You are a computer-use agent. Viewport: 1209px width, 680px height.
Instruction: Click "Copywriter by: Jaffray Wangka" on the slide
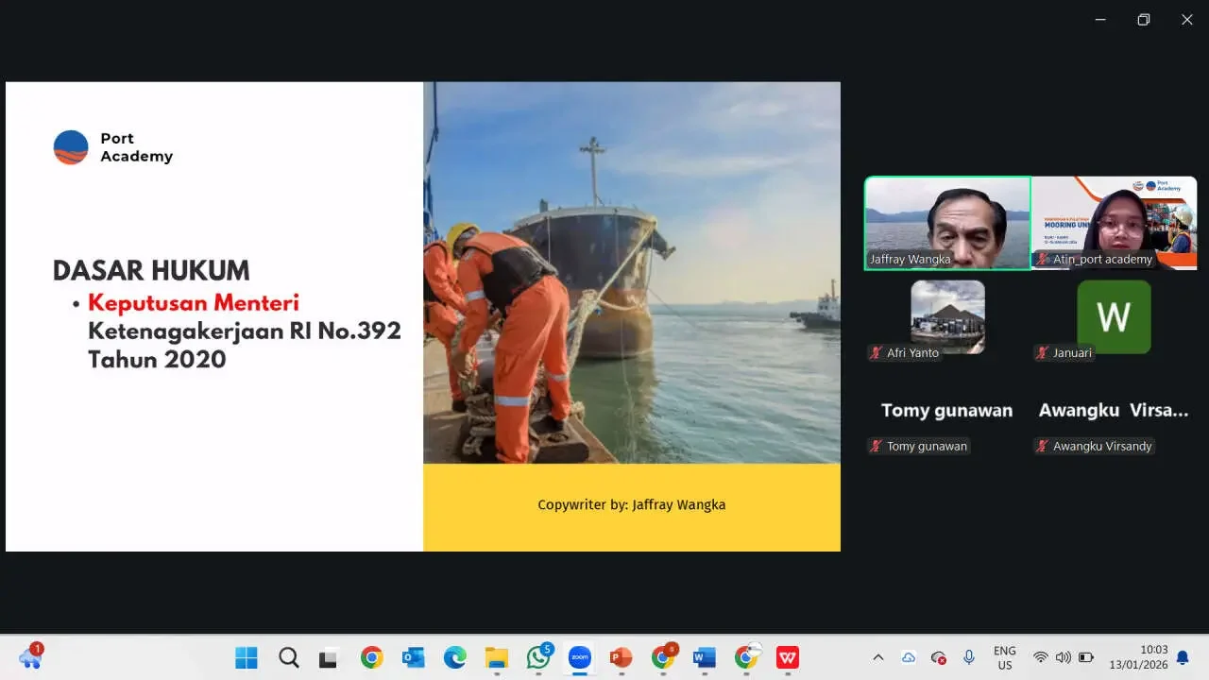pyautogui.click(x=632, y=504)
